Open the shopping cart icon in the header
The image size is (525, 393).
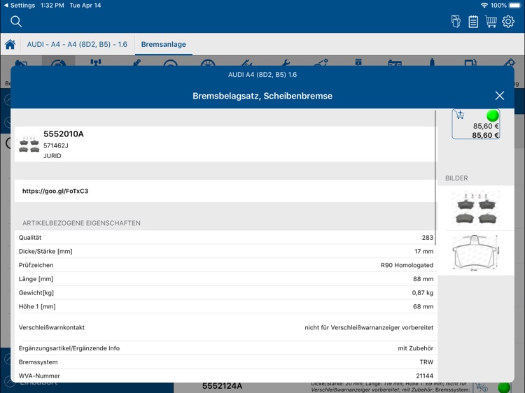(491, 22)
